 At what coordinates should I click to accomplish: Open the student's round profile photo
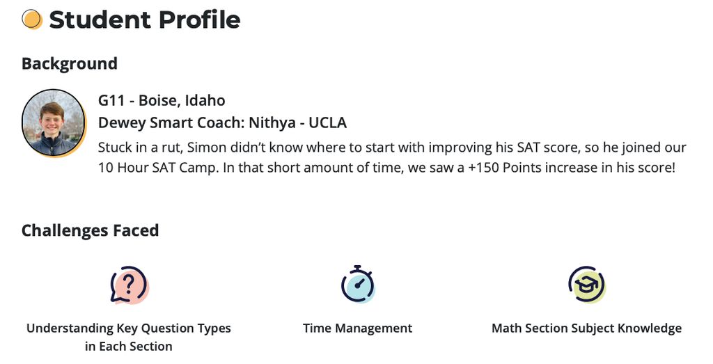click(53, 122)
